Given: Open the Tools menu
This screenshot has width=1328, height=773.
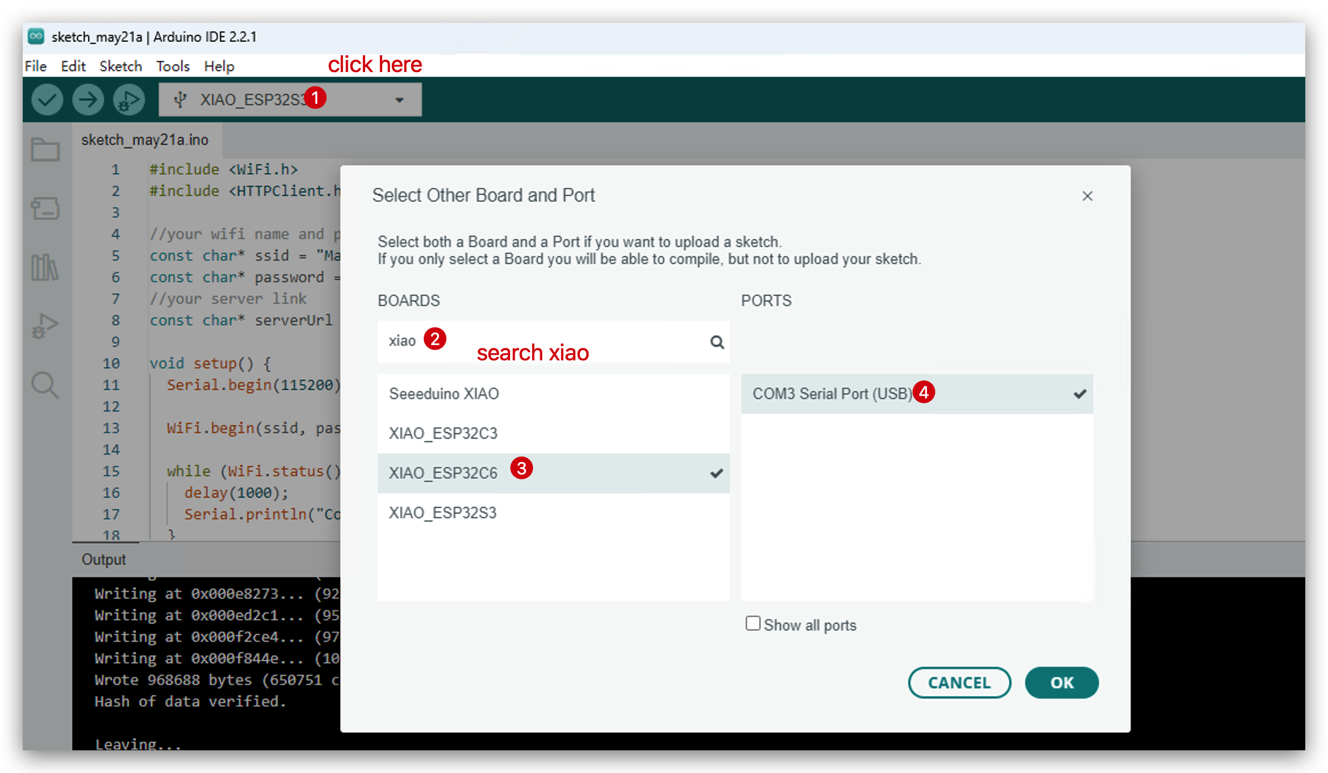Looking at the screenshot, I should point(173,66).
